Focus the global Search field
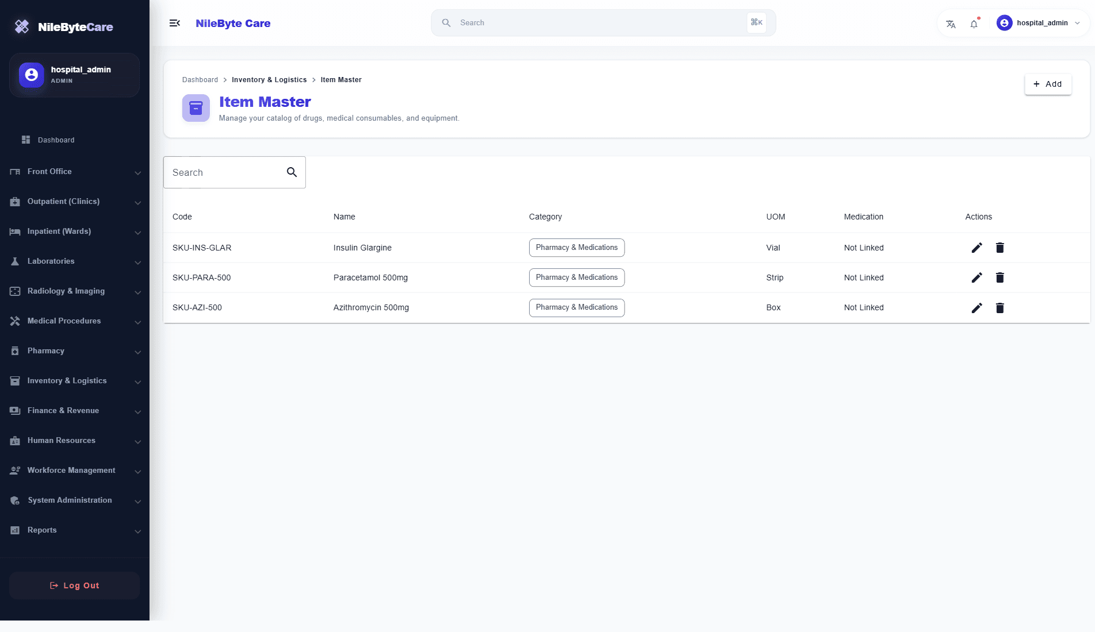Screen dimensions: 1095x632 pos(603,23)
